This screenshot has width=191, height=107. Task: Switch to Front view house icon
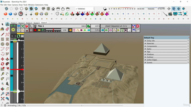coord(53,9)
